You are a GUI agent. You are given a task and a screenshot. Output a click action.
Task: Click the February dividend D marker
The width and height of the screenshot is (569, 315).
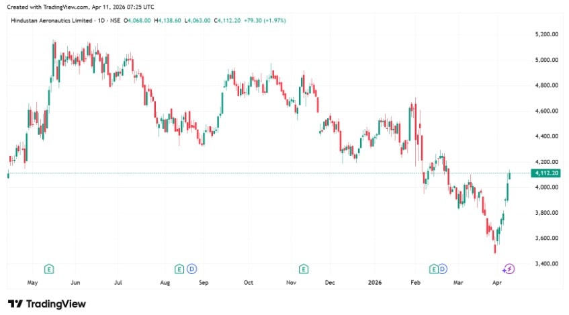pyautogui.click(x=445, y=269)
